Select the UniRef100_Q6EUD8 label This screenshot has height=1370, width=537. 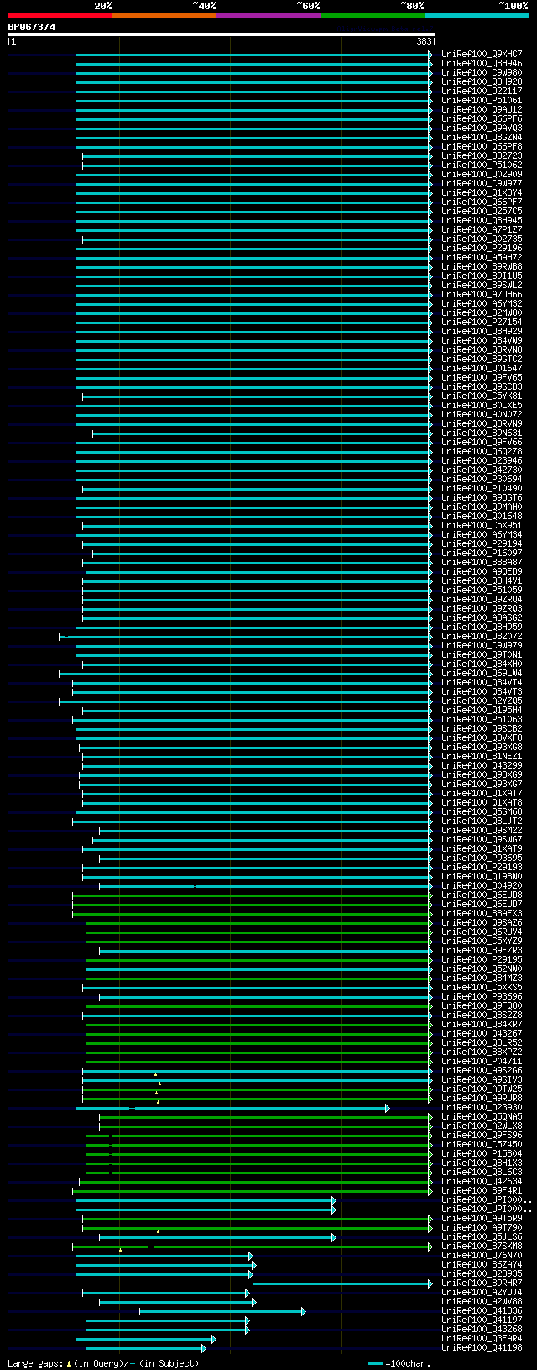(x=482, y=895)
